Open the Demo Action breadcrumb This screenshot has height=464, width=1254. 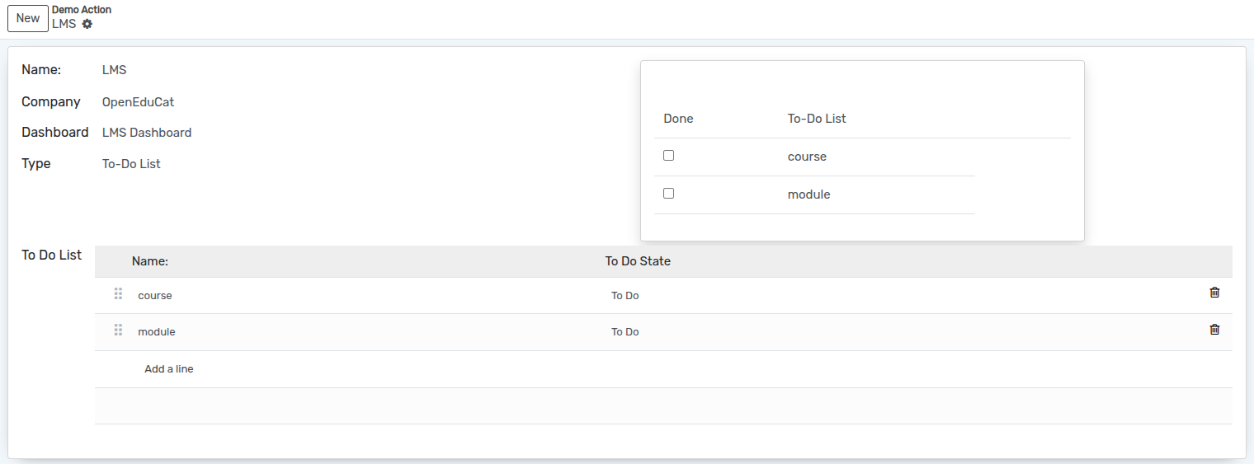pos(82,10)
